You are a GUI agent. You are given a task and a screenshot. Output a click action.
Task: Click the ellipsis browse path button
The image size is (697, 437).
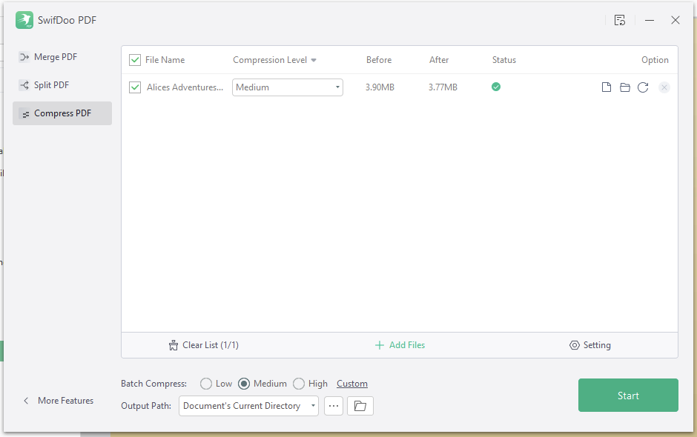click(334, 406)
